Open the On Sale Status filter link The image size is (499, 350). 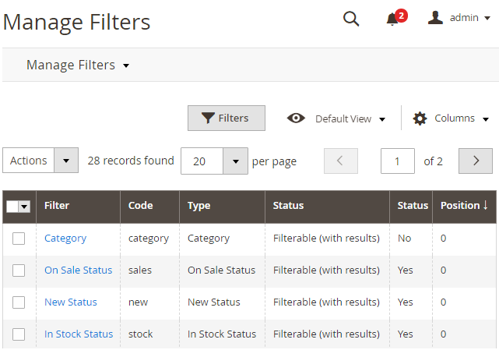79,270
